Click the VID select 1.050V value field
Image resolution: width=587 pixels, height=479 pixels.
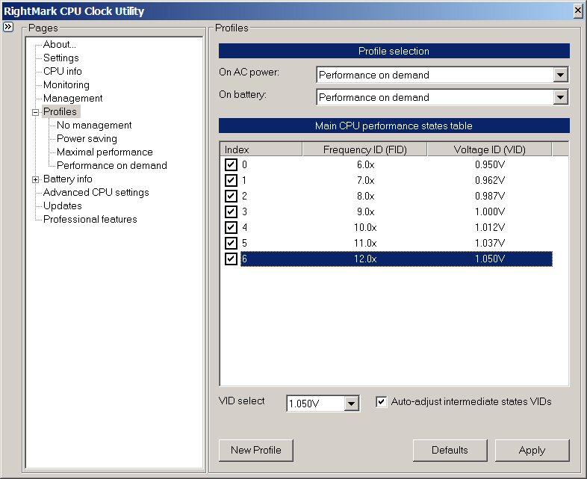(x=316, y=404)
